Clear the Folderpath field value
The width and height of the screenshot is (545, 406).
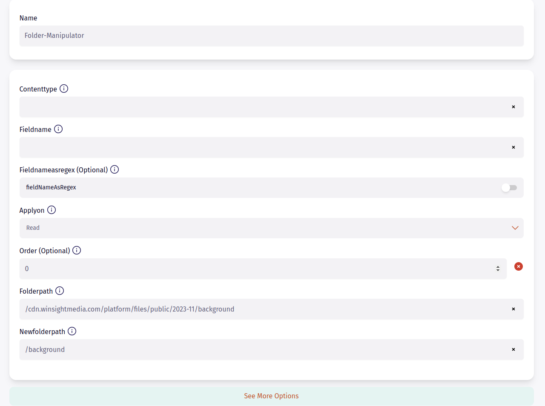513,309
